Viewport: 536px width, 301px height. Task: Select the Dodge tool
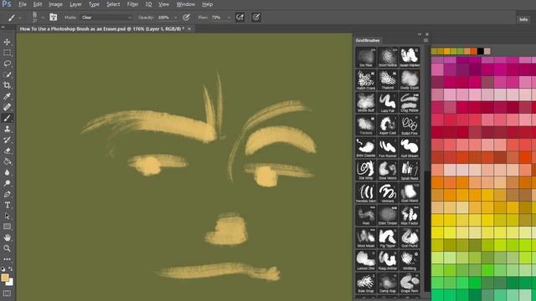click(x=7, y=184)
